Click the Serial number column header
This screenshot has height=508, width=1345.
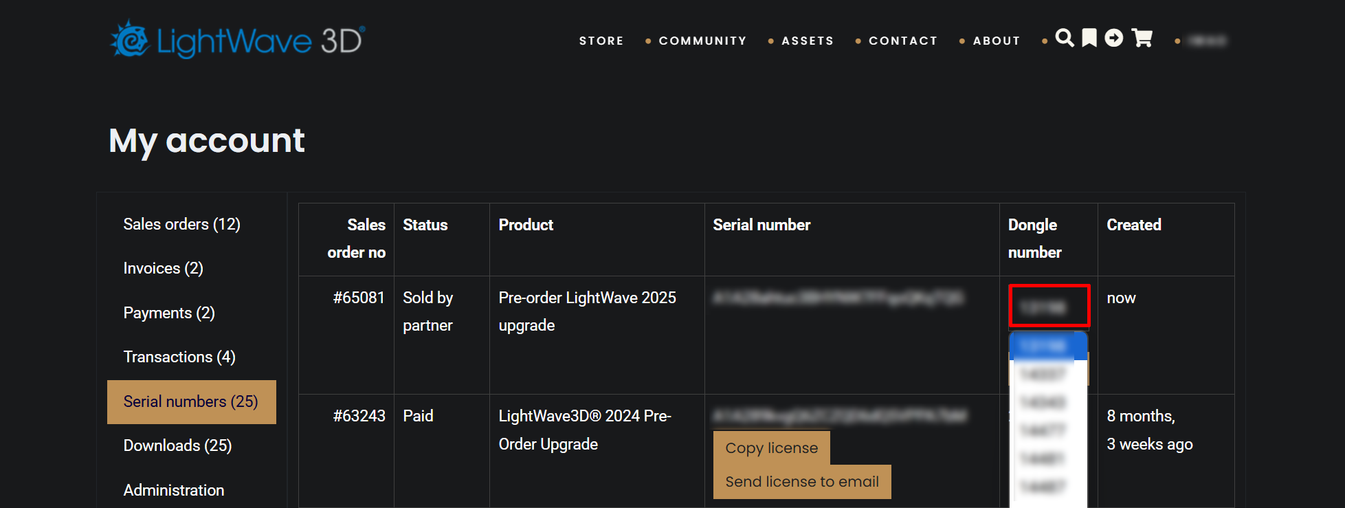pos(762,225)
